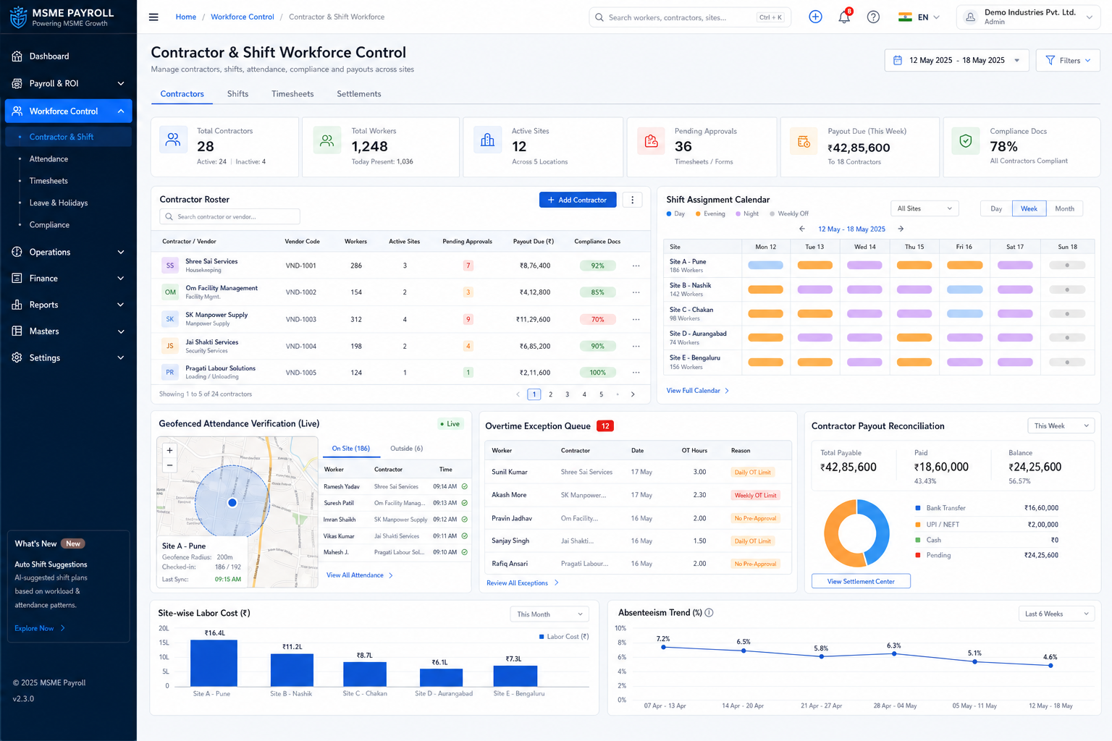This screenshot has width=1112, height=741.
Task: Toggle Day shift legend in calendar
Action: pyautogui.click(x=675, y=214)
